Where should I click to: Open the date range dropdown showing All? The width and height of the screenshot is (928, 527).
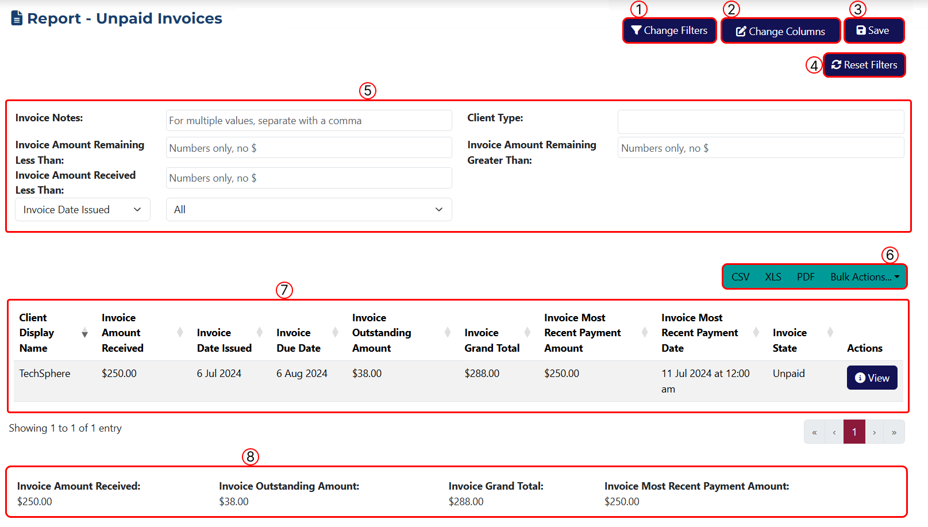pyautogui.click(x=309, y=209)
